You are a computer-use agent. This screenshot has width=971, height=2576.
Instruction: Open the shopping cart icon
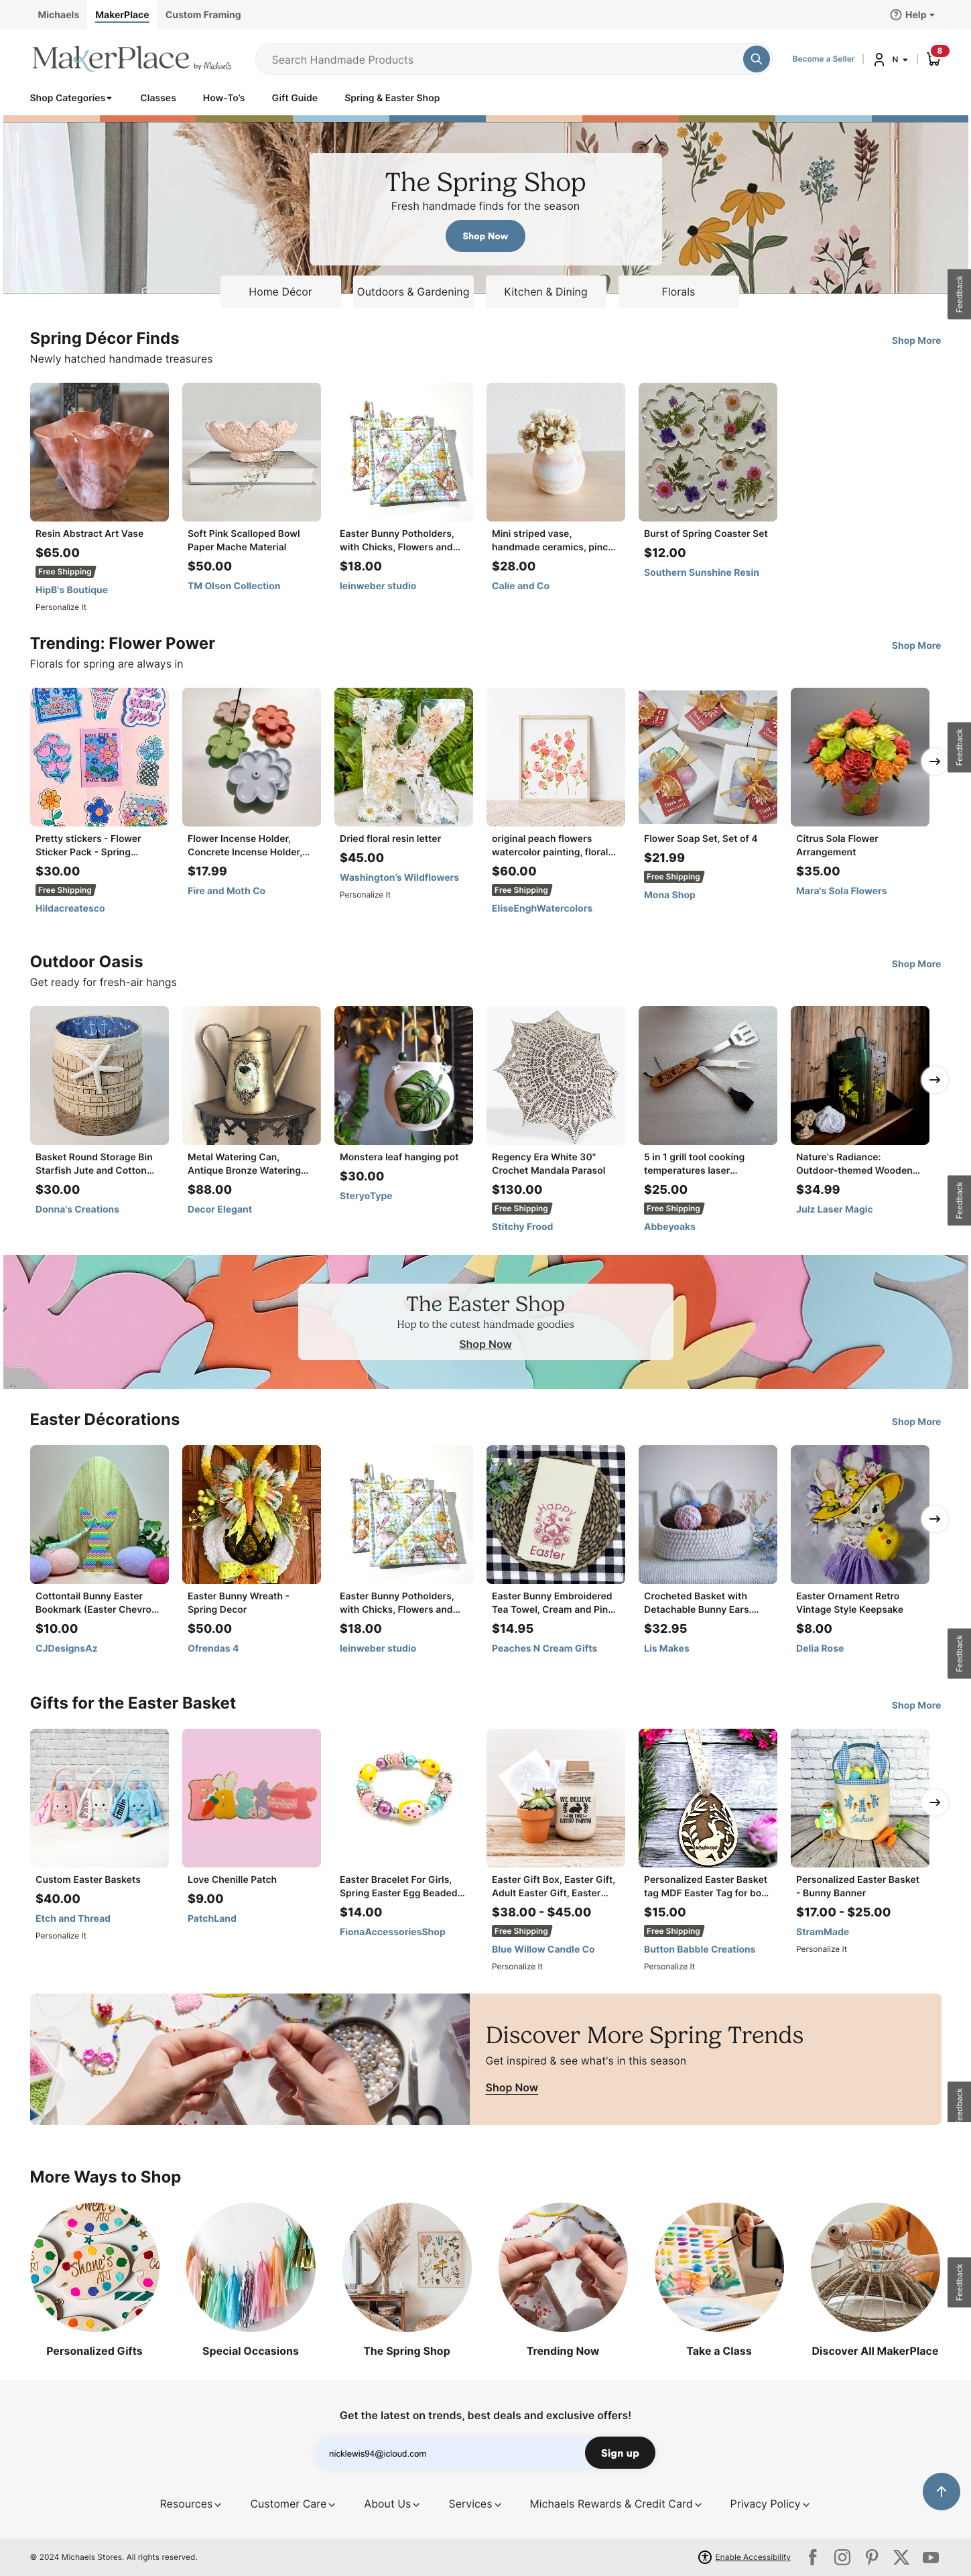[934, 59]
